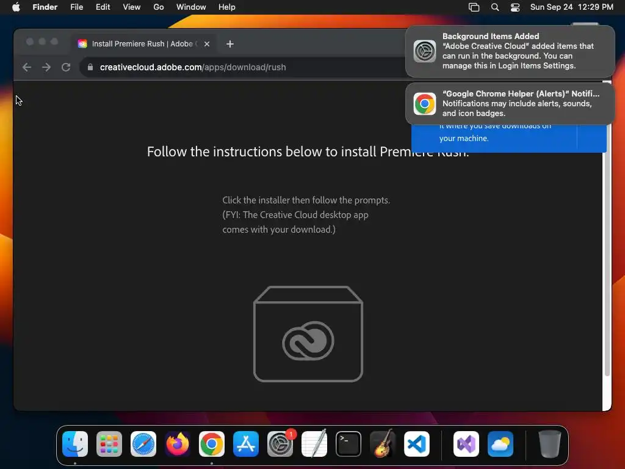
Task: Open the Weather app in Dock
Action: point(500,444)
